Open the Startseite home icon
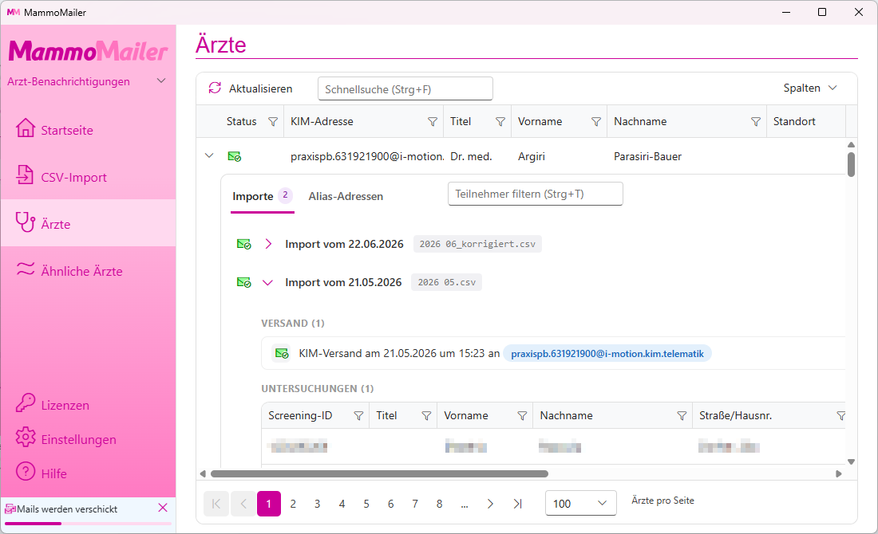This screenshot has width=878, height=534. click(x=26, y=128)
